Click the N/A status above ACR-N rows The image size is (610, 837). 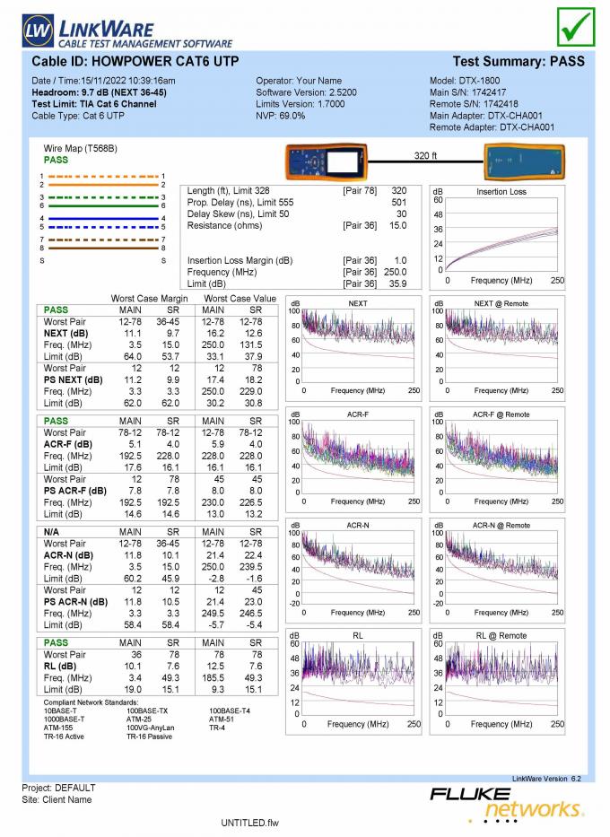[x=54, y=532]
